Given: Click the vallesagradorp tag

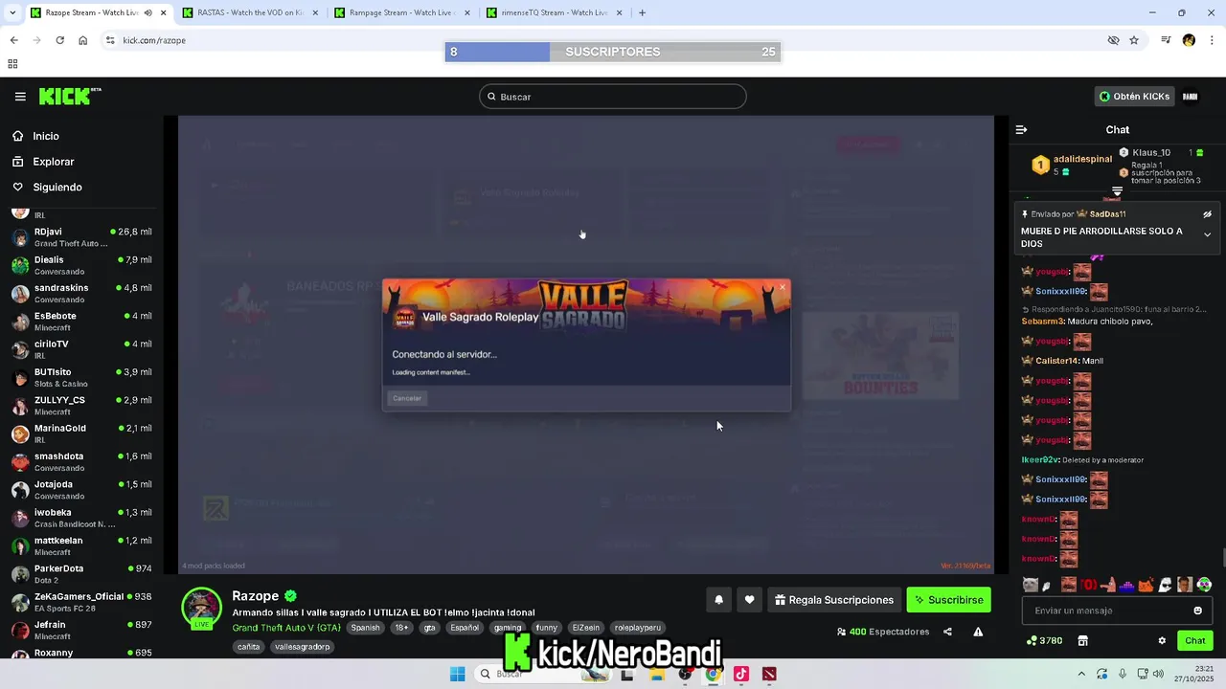Looking at the screenshot, I should (x=303, y=647).
